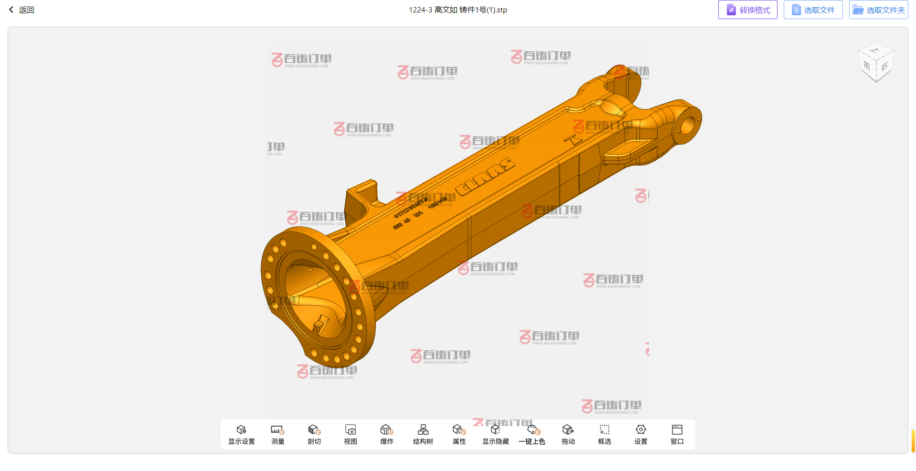Open the 视图 view options
Viewport: 916px width, 471px height.
tap(350, 434)
